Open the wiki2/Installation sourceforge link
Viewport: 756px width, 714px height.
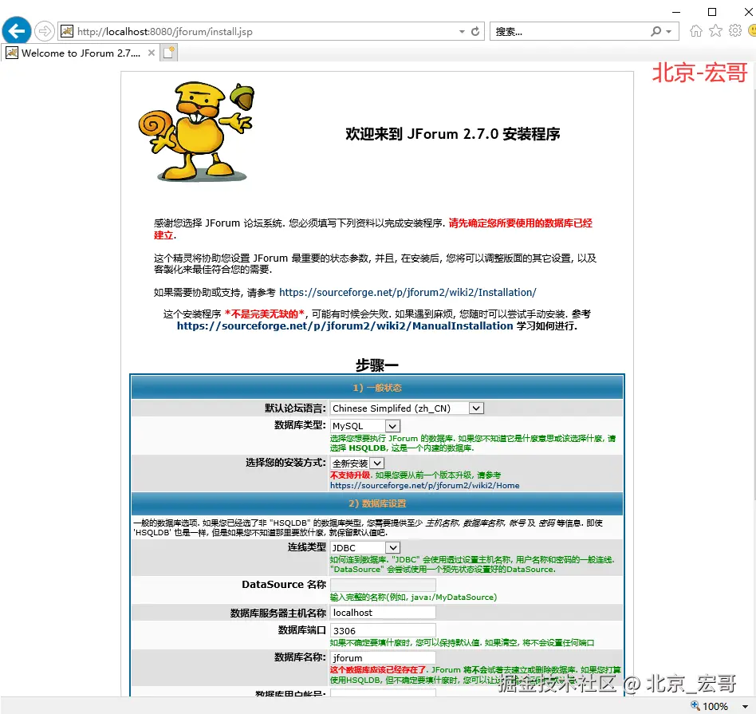(408, 292)
